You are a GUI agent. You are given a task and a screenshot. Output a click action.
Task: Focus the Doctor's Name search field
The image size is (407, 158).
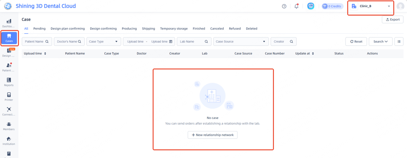point(69,42)
